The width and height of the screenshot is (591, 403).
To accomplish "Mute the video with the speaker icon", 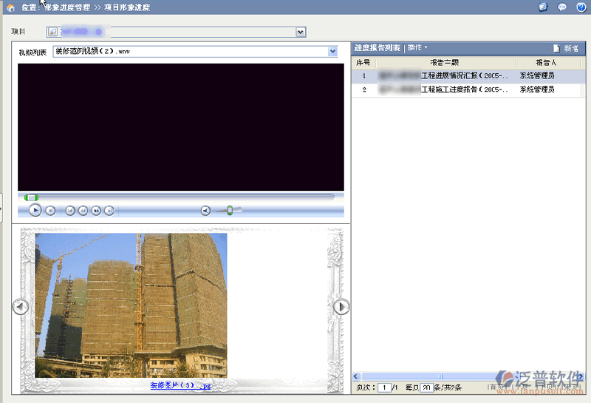I will 206,211.
